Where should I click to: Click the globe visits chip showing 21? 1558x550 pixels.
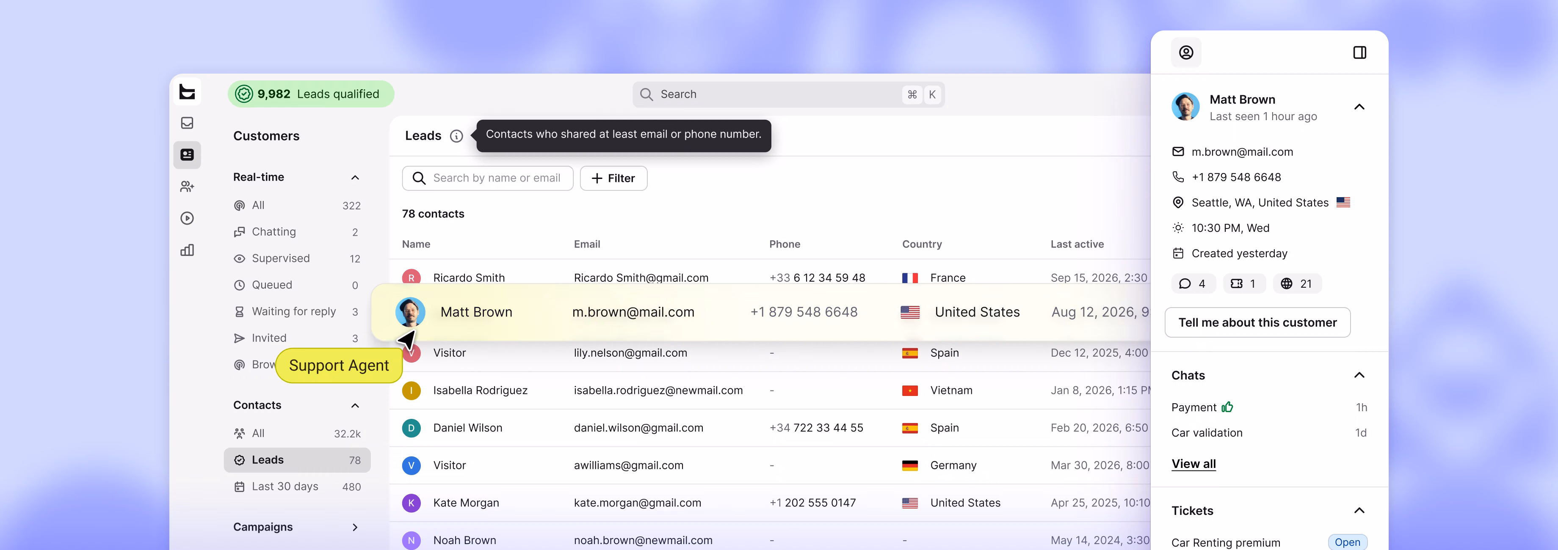[x=1297, y=283]
